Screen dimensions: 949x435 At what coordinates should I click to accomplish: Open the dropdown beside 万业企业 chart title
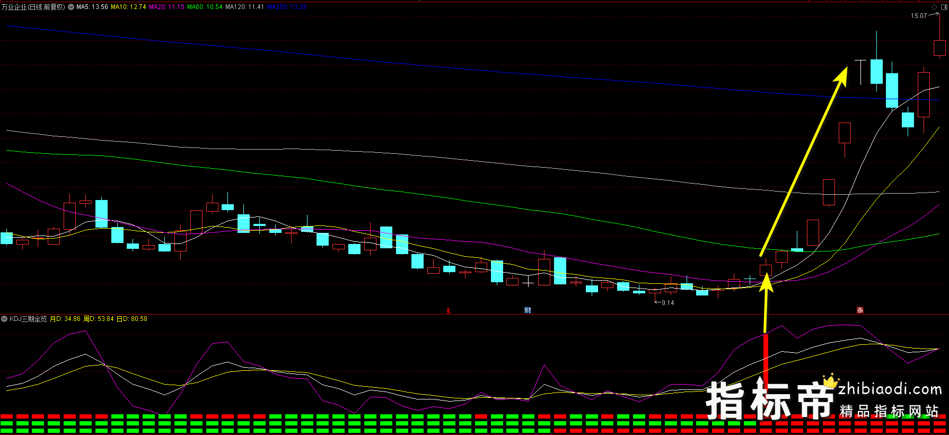71,7
